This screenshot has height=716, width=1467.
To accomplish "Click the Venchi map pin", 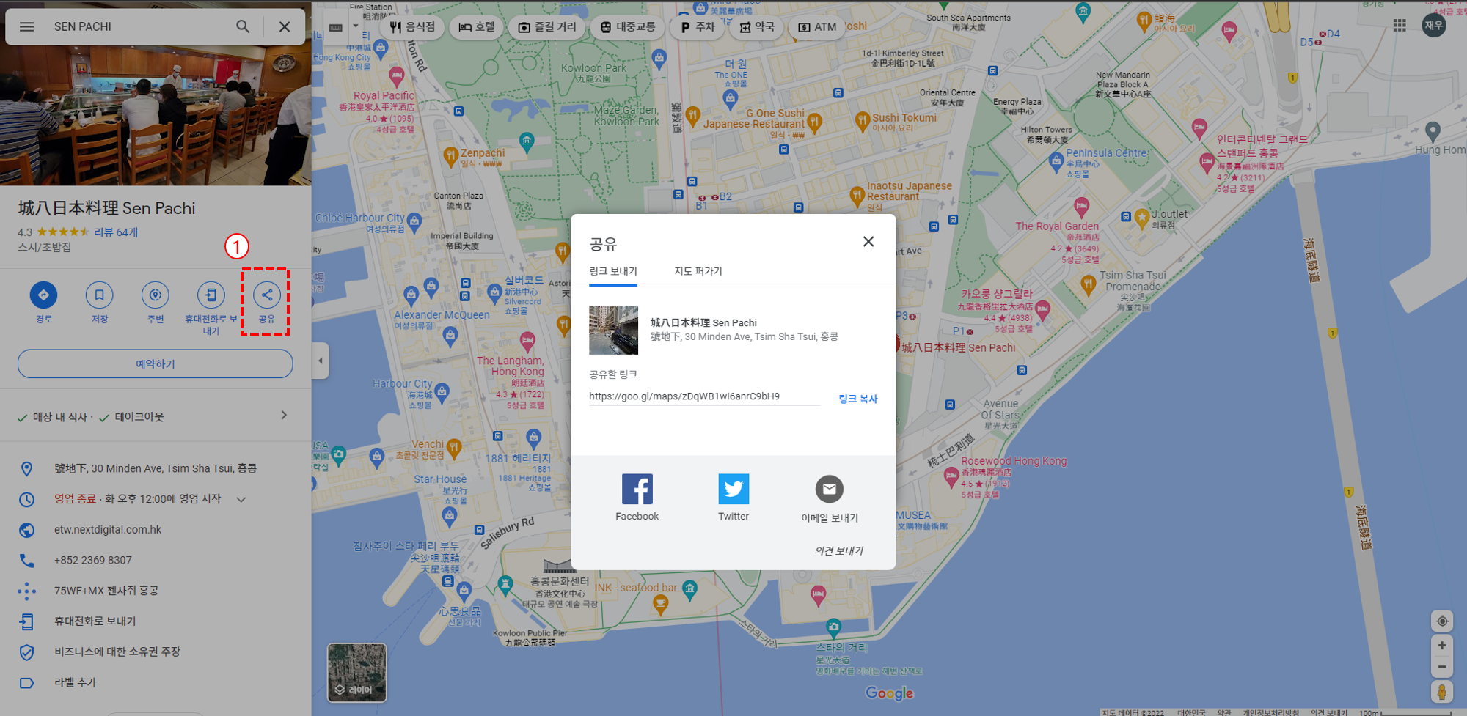I will (454, 447).
